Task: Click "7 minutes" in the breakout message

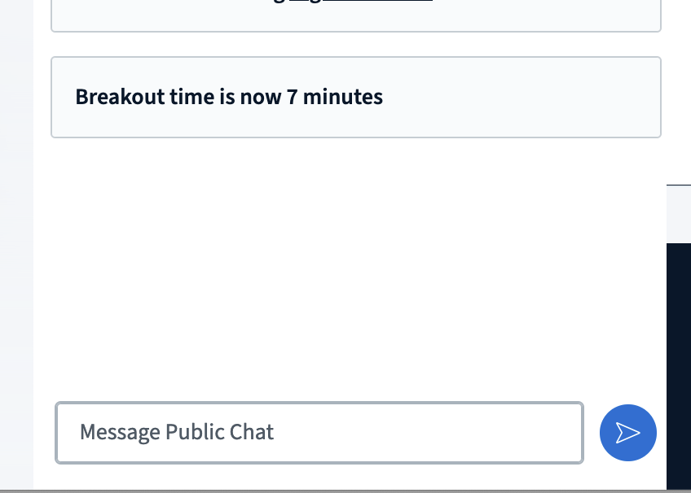Action: pyautogui.click(x=334, y=98)
